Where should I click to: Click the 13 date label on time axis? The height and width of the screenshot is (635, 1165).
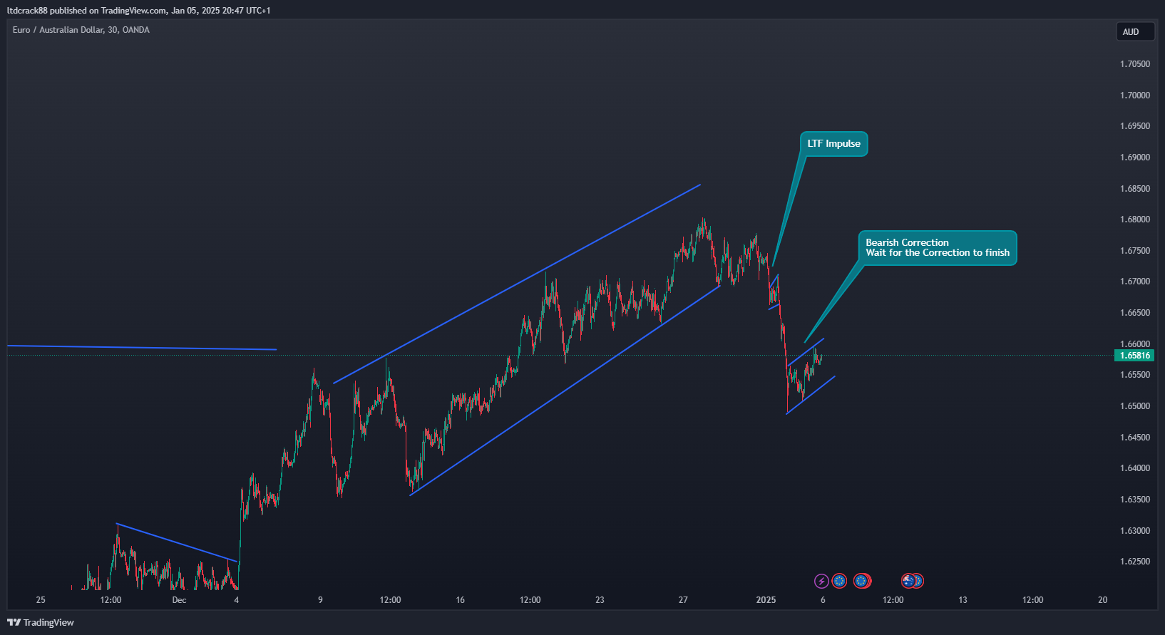pos(963,600)
